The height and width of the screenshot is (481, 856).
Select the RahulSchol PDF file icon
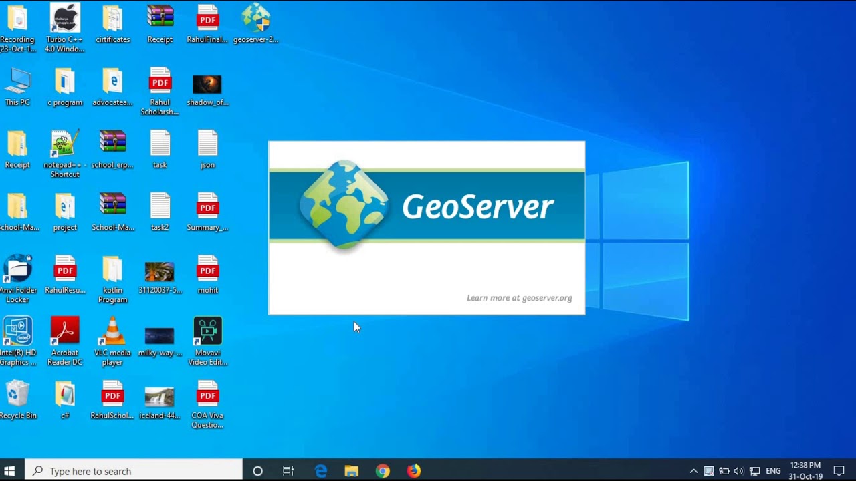tap(112, 395)
